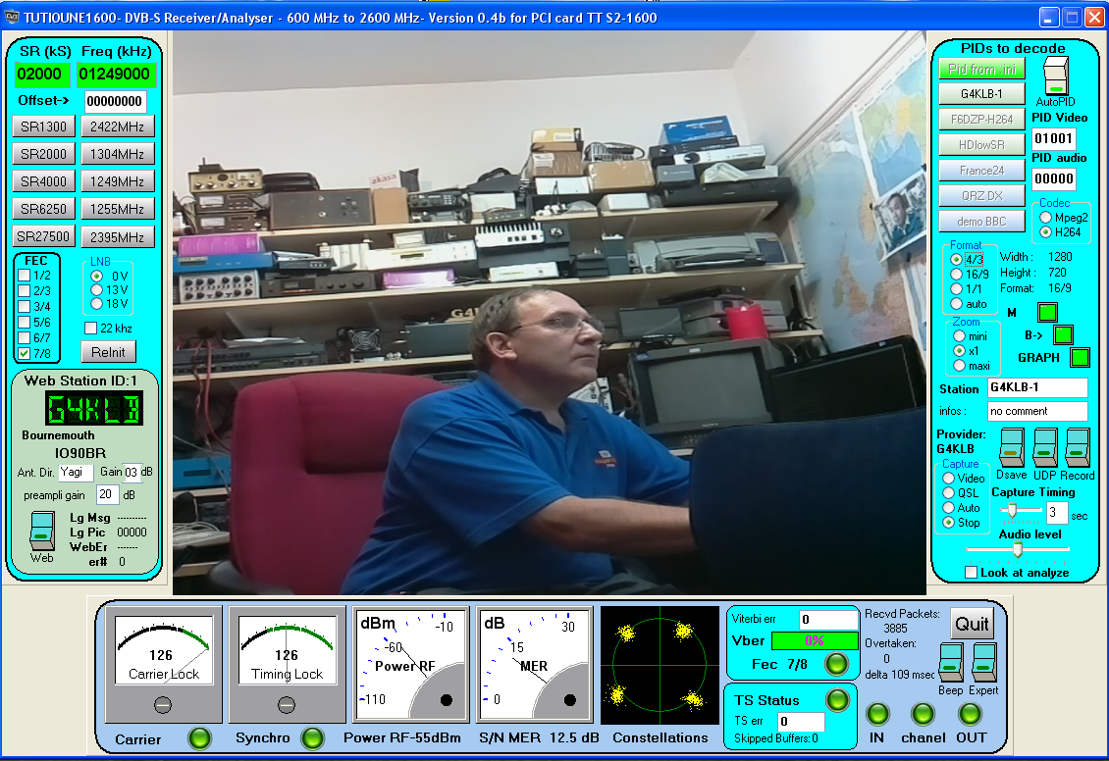Flip the AutoPID rocker switch
Screen dimensions: 1109x761
(x=1055, y=76)
